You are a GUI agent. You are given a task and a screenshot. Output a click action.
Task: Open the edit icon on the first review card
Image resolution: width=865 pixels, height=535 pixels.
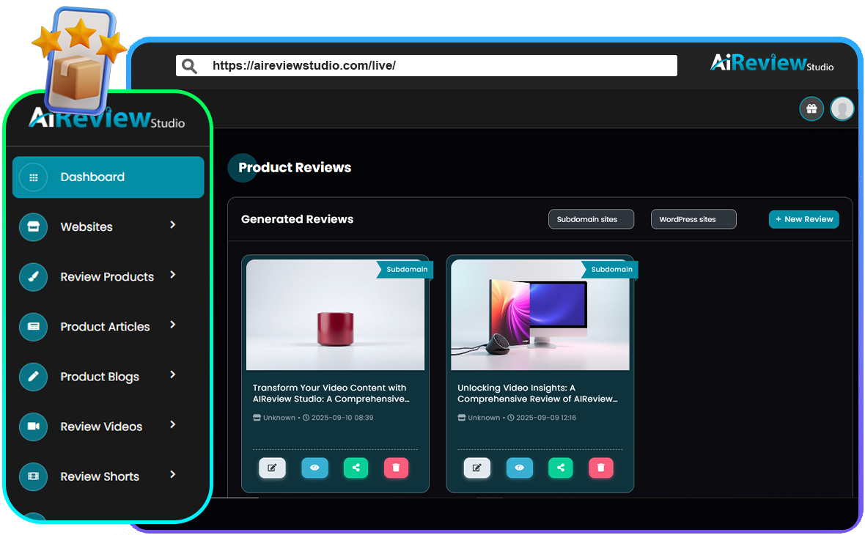(x=272, y=468)
